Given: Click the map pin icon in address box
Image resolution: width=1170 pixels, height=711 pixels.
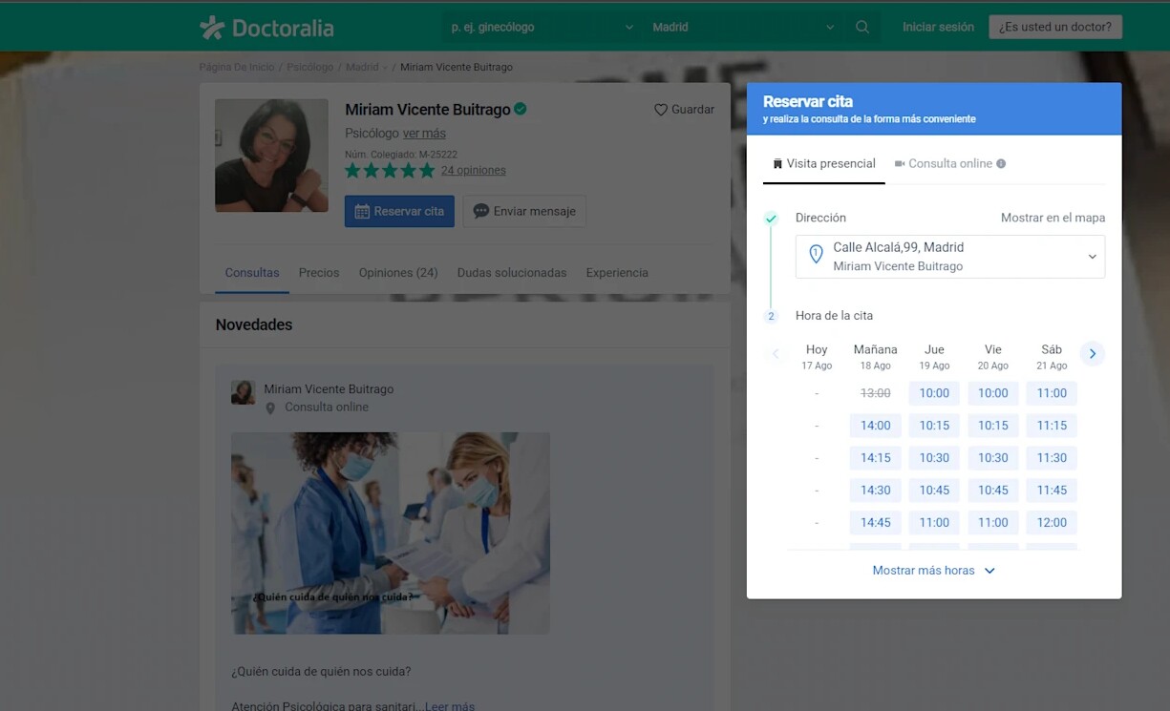Looking at the screenshot, I should coord(816,255).
